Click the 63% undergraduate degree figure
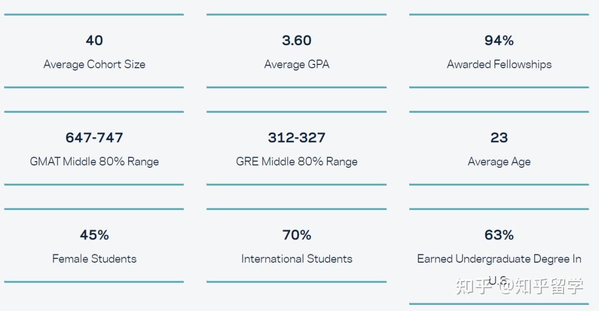The width and height of the screenshot is (599, 311). (499, 235)
